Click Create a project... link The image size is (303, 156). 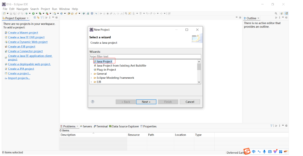(19, 73)
